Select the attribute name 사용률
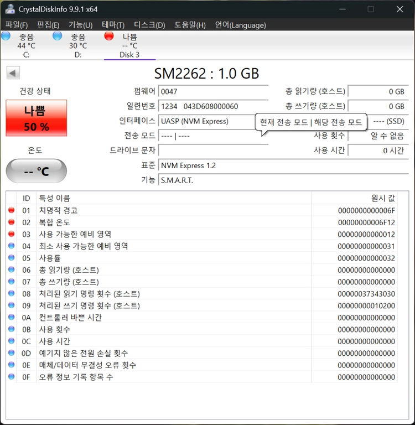The height and width of the screenshot is (425, 415). click(x=50, y=258)
